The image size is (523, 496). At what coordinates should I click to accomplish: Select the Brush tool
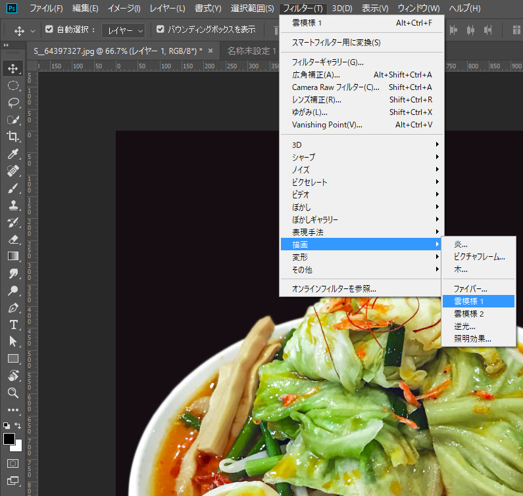pyautogui.click(x=13, y=189)
